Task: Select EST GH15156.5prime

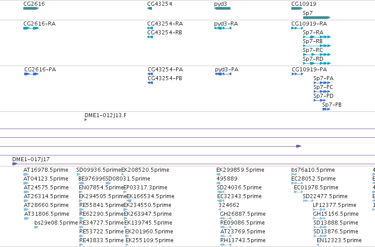Action: pyautogui.click(x=319, y=218)
